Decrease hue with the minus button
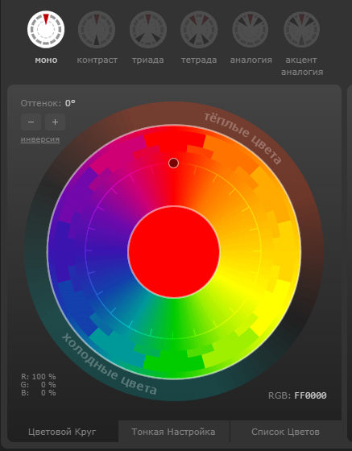This screenshot has height=451, width=352. (31, 122)
